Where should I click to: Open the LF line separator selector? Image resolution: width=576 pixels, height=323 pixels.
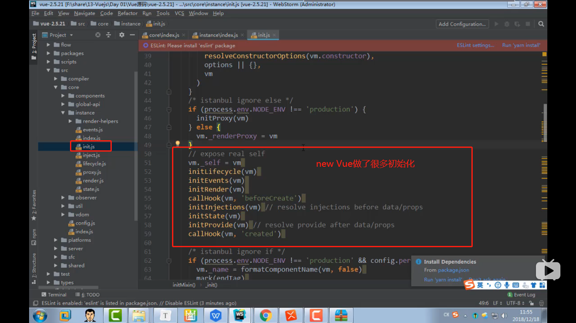pyautogui.click(x=498, y=303)
